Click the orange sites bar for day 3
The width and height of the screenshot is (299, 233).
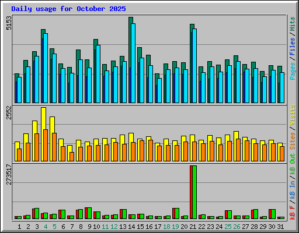37,147
